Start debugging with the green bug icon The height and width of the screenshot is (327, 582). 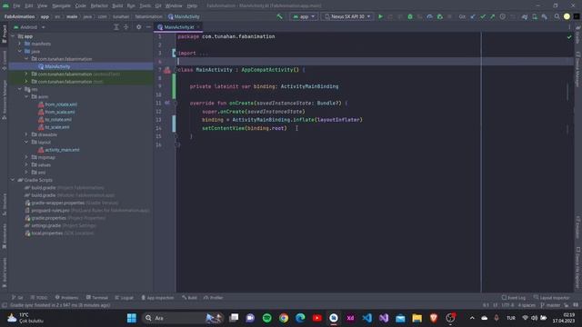[x=410, y=16]
